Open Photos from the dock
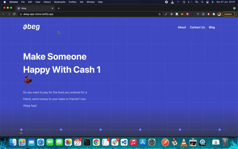Screen dimensions: 238x149 click(x=69, y=143)
